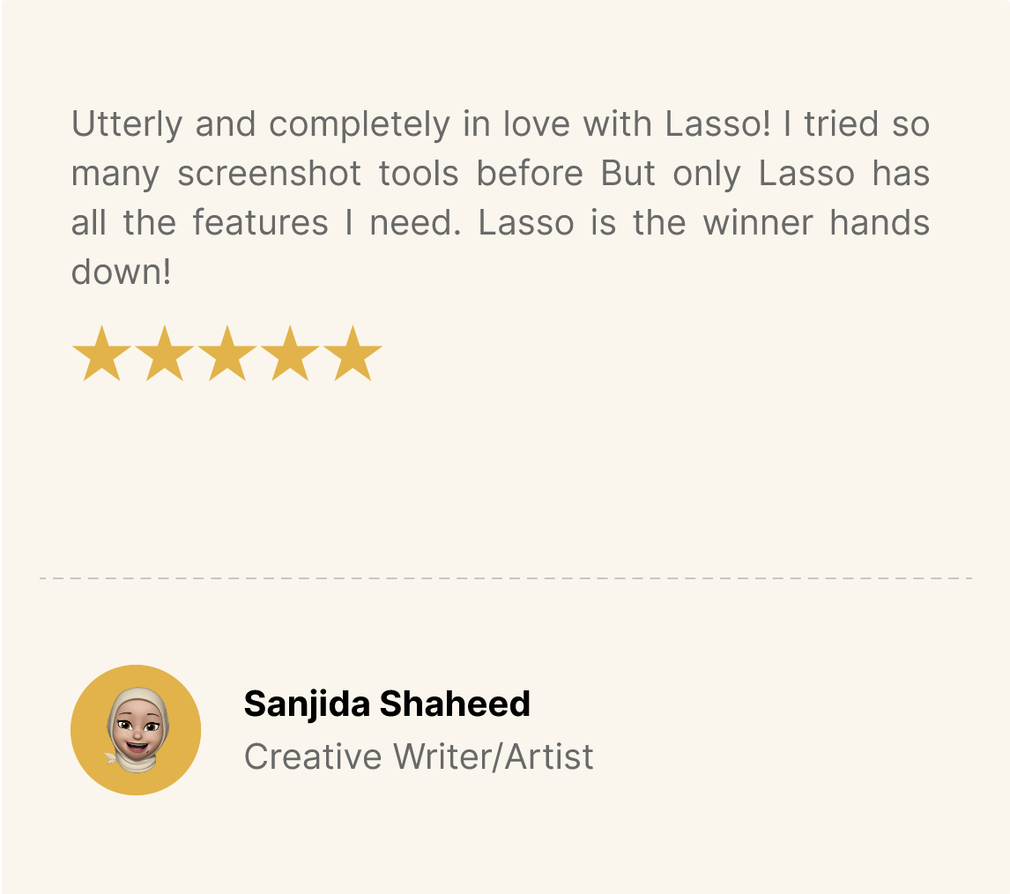Click the first name 'Sanjida'
Image resolution: width=1010 pixels, height=894 pixels.
tap(307, 704)
